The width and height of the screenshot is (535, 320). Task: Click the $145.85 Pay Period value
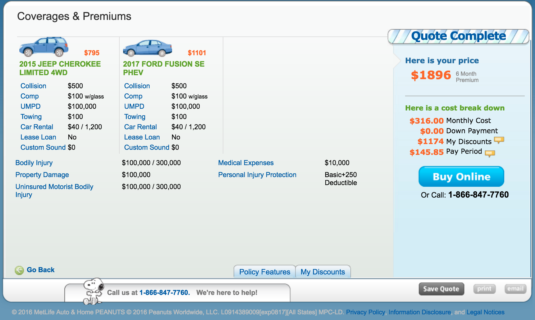point(426,152)
